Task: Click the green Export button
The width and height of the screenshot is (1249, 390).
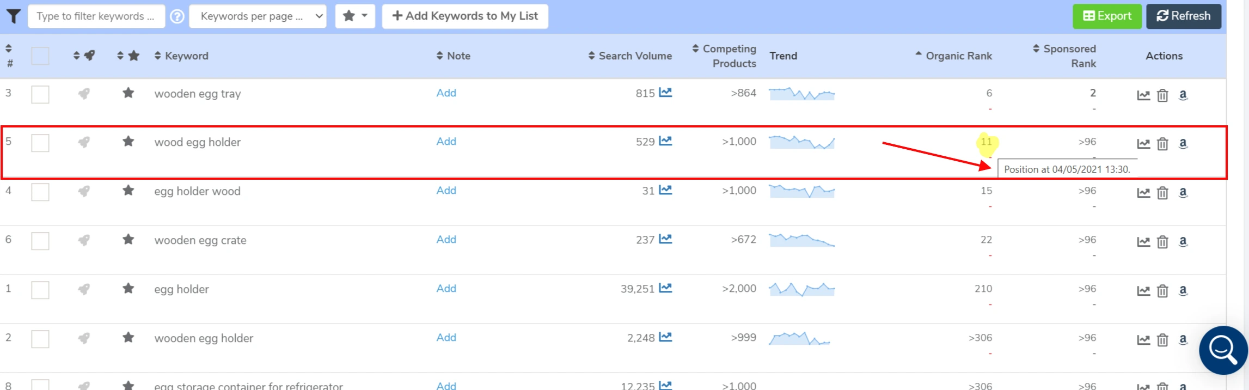Action: click(x=1107, y=16)
